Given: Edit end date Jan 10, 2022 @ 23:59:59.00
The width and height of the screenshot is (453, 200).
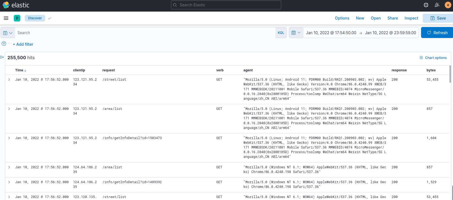Looking at the screenshot, I should pyautogui.click(x=390, y=33).
